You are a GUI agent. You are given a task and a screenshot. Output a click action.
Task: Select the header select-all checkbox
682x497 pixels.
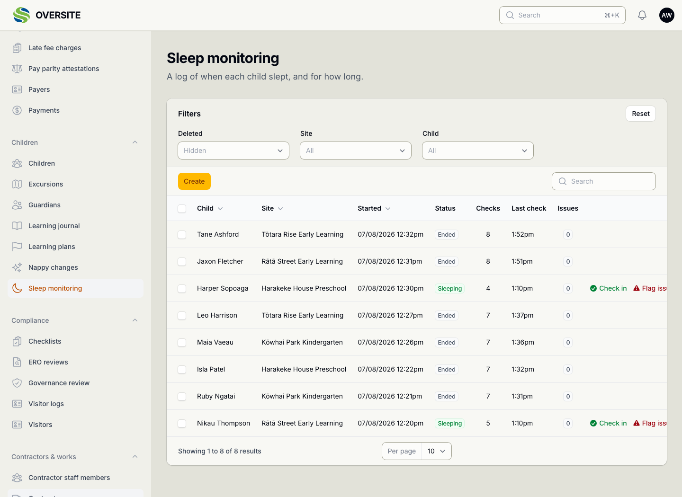pos(182,209)
